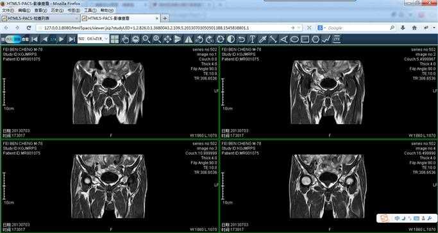The height and width of the screenshot is (233, 438).
Task: Select the hand pan tool
Action: point(125,39)
